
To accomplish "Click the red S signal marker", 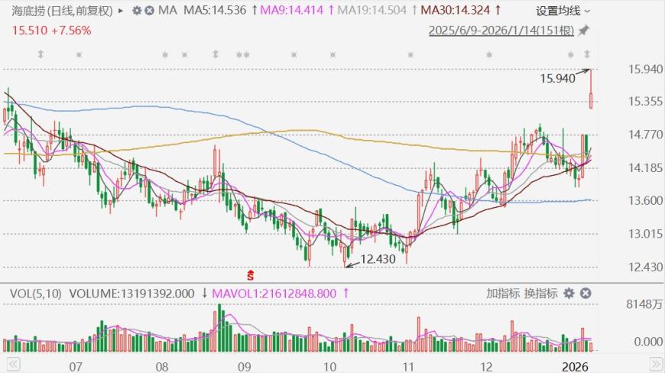I will pos(248,274).
